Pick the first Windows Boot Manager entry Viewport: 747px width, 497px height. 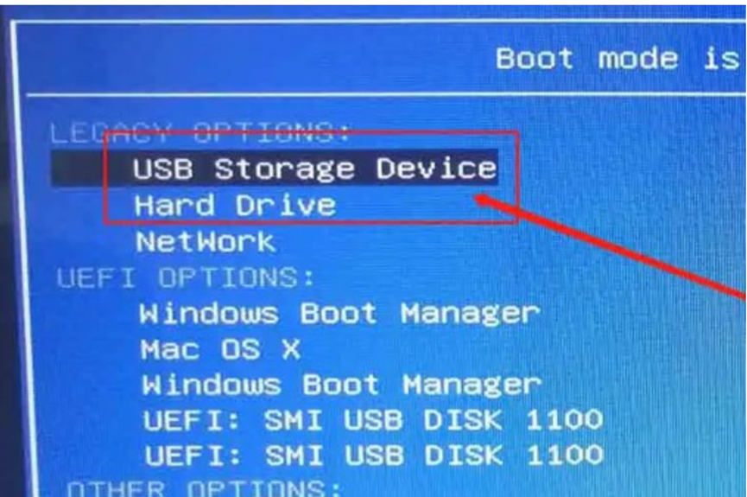(x=339, y=314)
